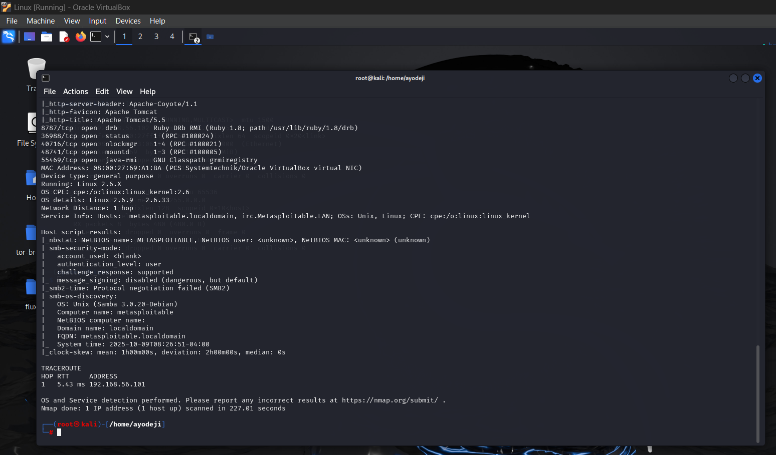Click the '_clock-skew: mean' line
The width and height of the screenshot is (776, 455).
(x=163, y=352)
